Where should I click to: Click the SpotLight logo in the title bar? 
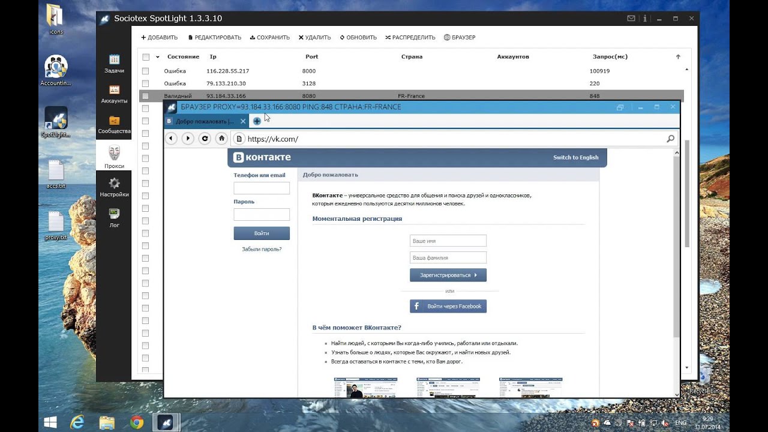click(105, 19)
